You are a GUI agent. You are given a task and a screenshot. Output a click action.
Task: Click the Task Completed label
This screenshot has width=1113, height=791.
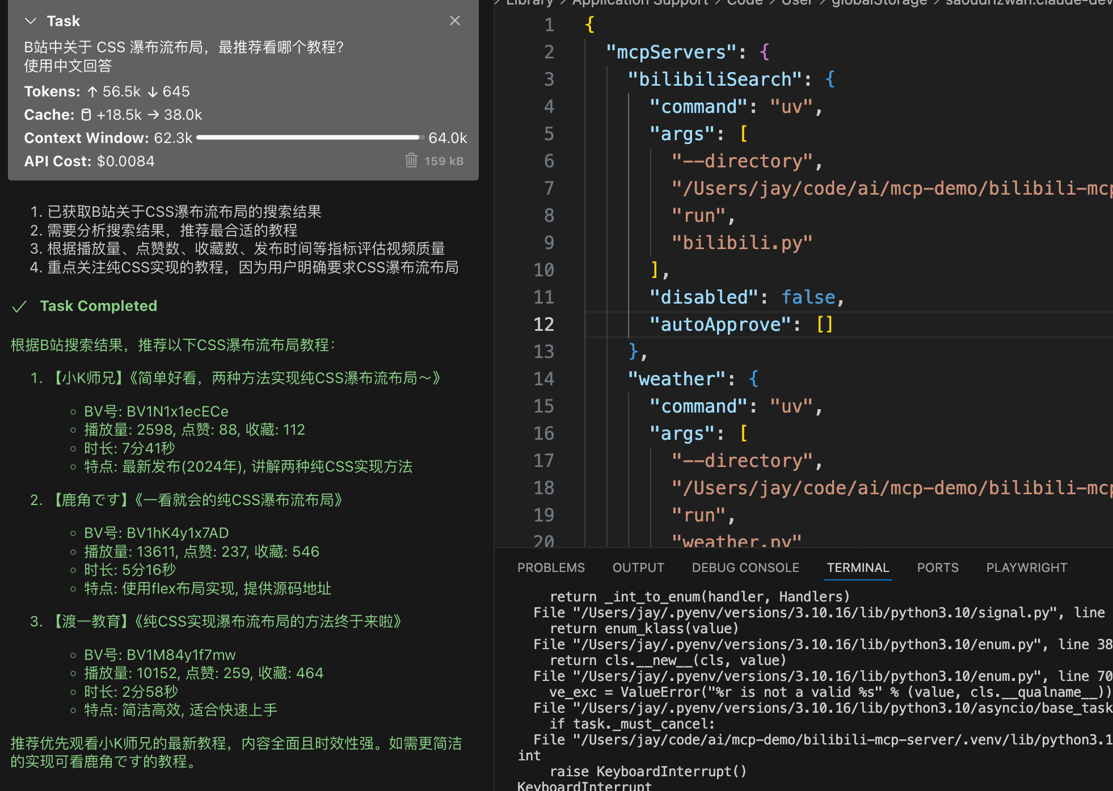98,306
